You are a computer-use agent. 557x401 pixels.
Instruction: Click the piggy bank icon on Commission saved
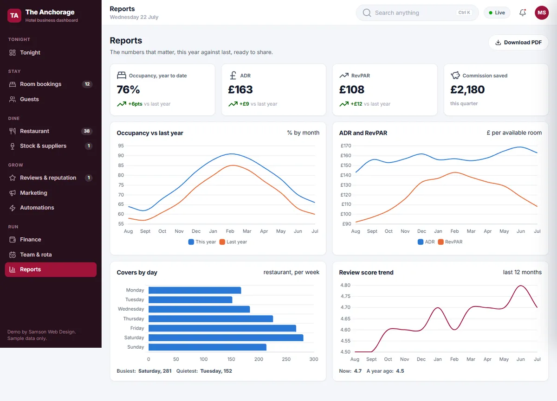[x=455, y=75]
